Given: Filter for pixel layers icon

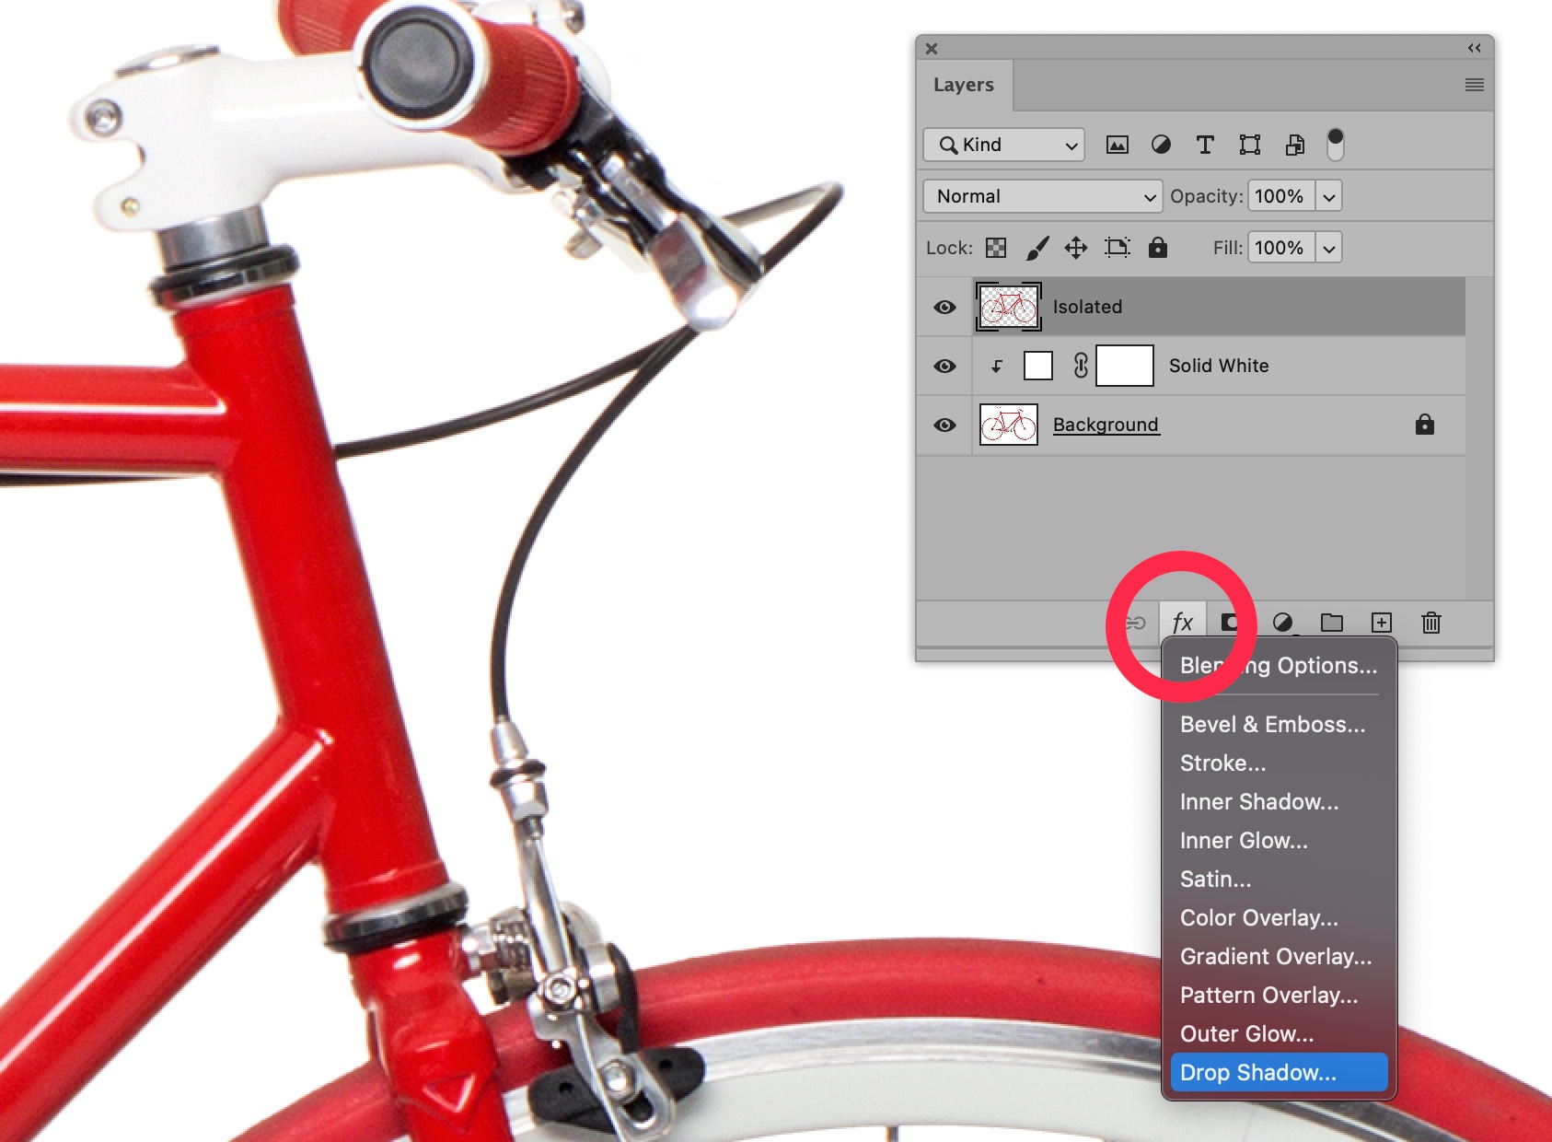Looking at the screenshot, I should pos(1117,145).
